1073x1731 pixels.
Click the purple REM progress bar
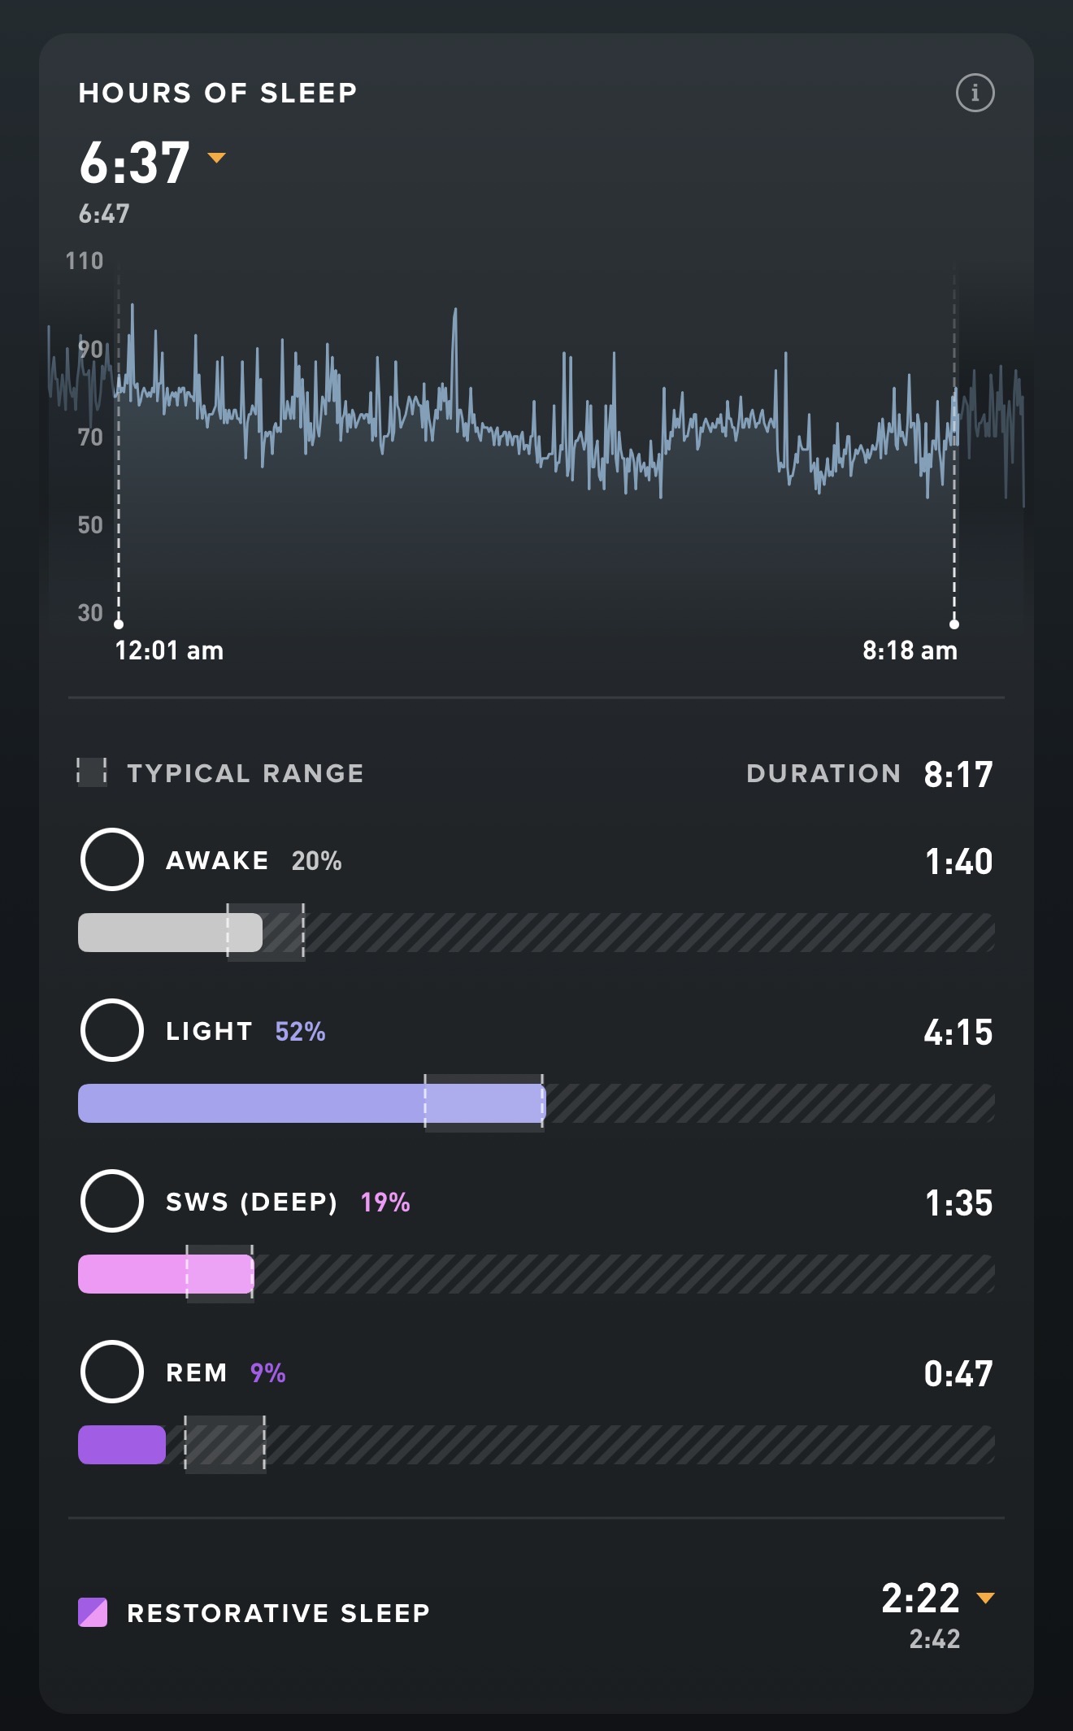[122, 1445]
